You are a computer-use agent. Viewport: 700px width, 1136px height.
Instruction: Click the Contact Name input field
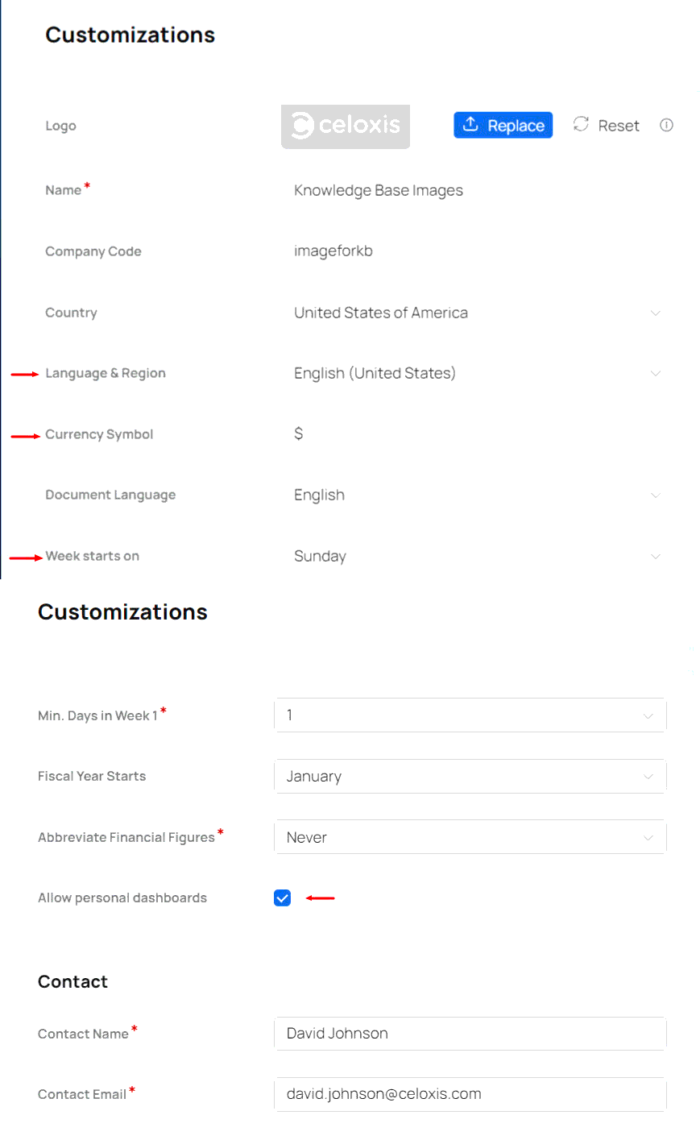[x=470, y=1034]
